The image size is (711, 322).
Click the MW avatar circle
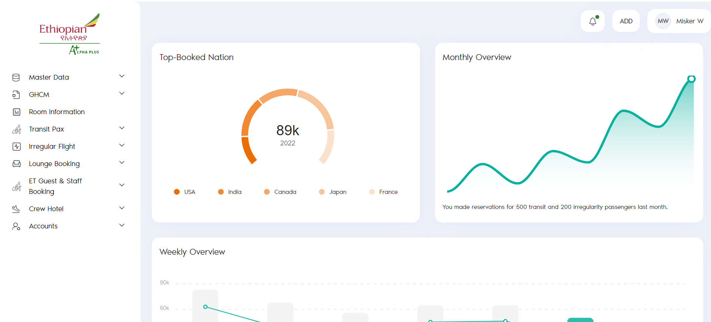pos(663,21)
